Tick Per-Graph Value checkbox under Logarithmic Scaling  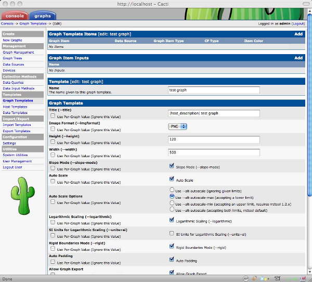pyautogui.click(x=53, y=222)
